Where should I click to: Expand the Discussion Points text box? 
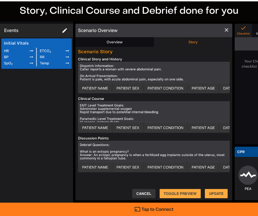click(x=154, y=151)
